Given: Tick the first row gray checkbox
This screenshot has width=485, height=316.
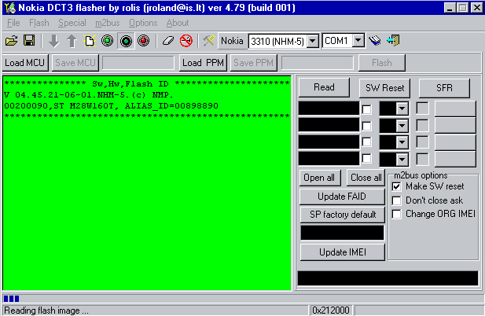Looking at the screenshot, I should pyautogui.click(x=422, y=108).
